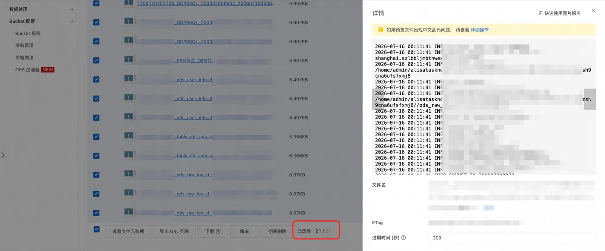Click the 过期时间 field showing 300

[x=512, y=238]
